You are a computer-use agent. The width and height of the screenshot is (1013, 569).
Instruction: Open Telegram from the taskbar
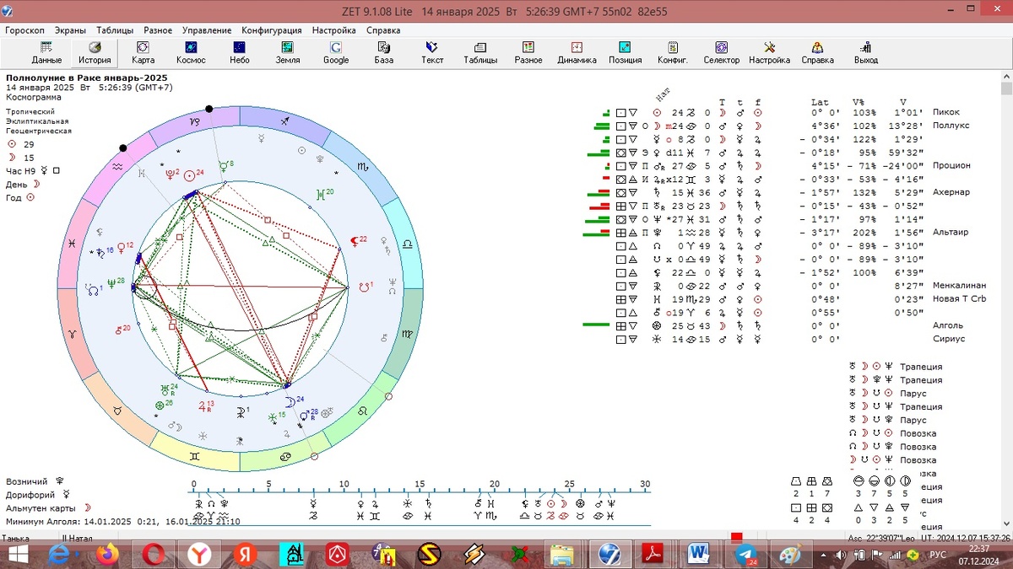pos(745,555)
